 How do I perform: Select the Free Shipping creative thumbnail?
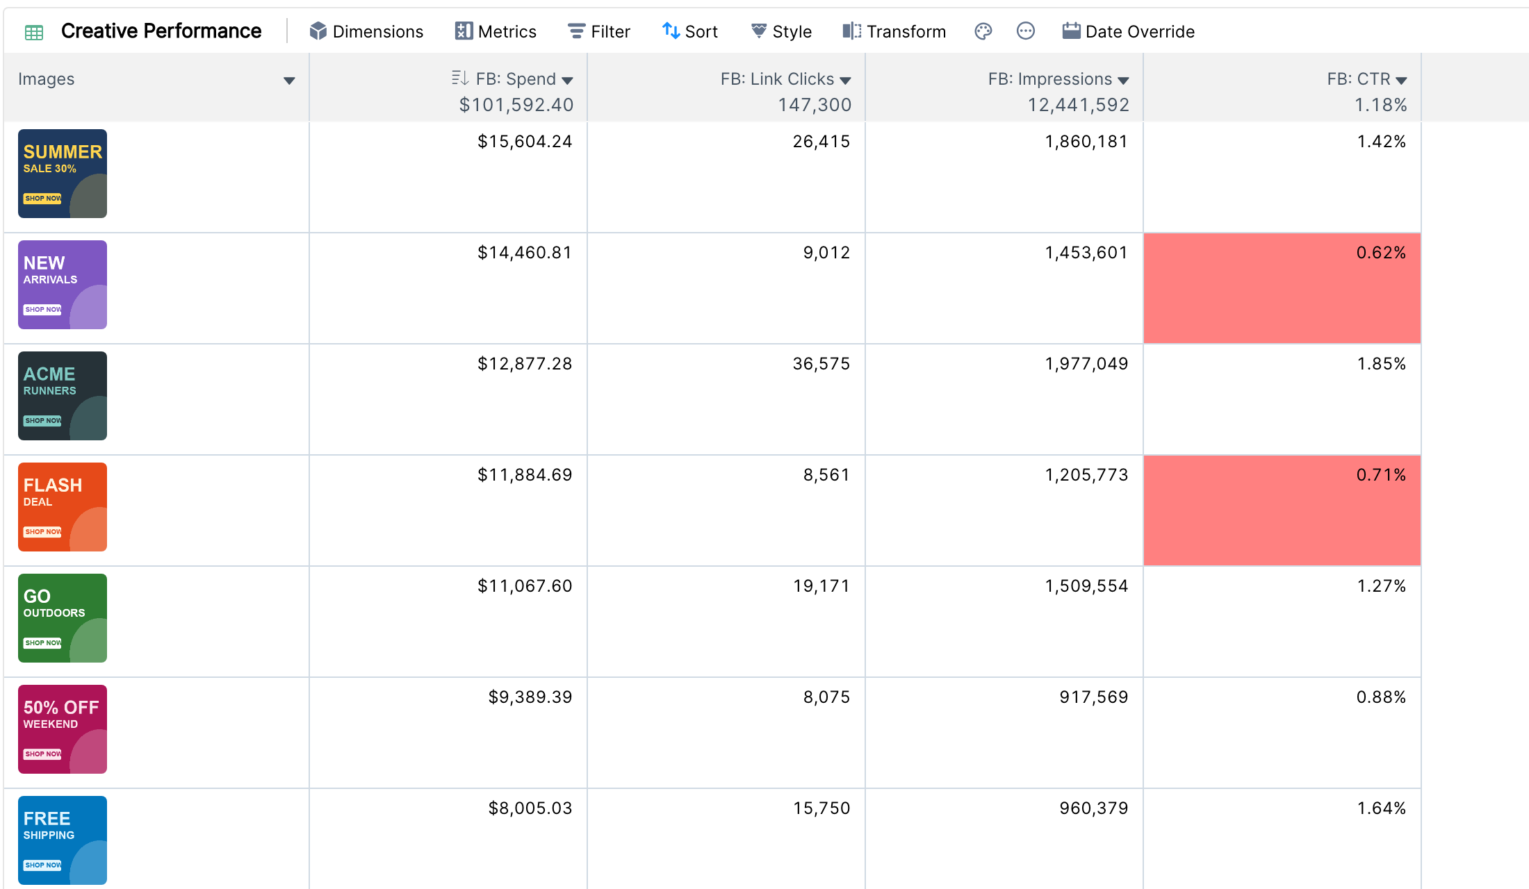pos(63,840)
